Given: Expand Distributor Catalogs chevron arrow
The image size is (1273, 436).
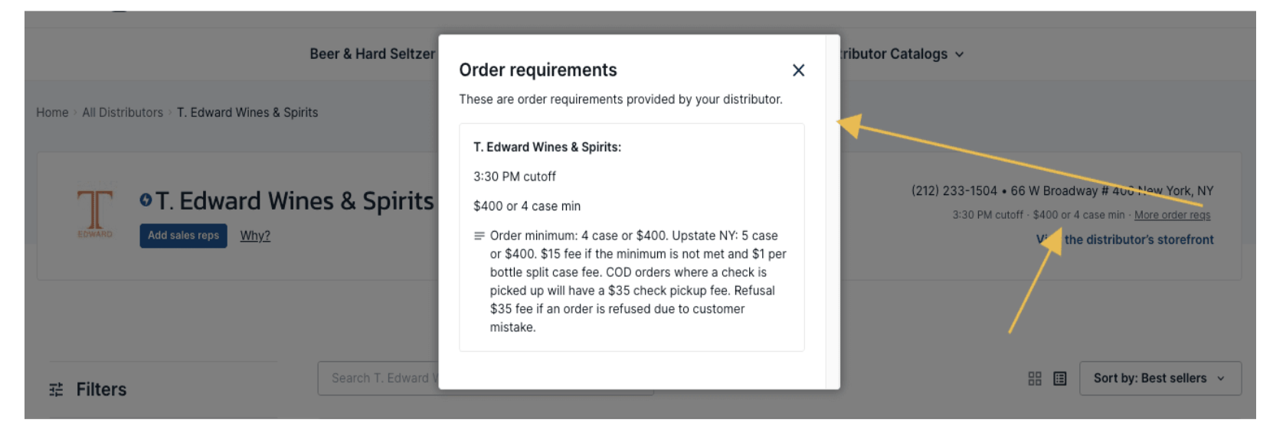Looking at the screenshot, I should pyautogui.click(x=960, y=54).
